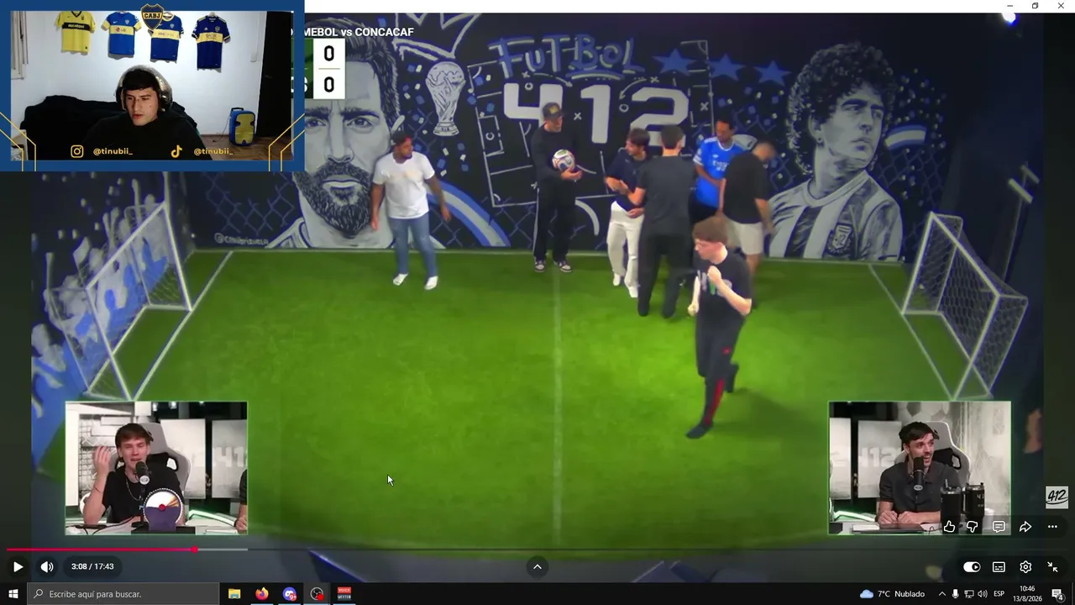Show hidden system tray icons
This screenshot has height=605, width=1075.
(x=941, y=594)
